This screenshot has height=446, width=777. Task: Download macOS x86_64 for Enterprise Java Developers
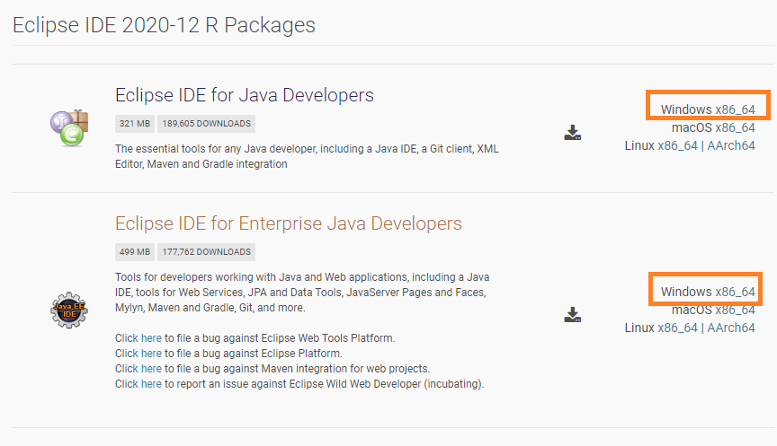(735, 310)
